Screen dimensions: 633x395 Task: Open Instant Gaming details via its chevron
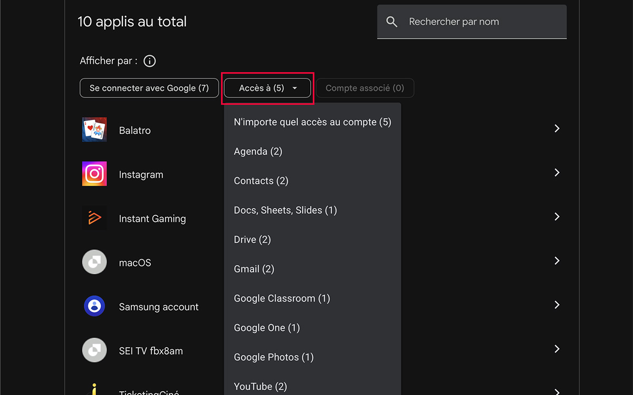[x=557, y=216]
